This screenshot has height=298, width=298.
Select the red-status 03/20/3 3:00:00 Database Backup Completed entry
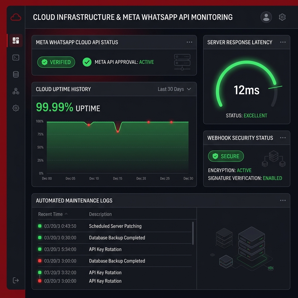pos(115,261)
